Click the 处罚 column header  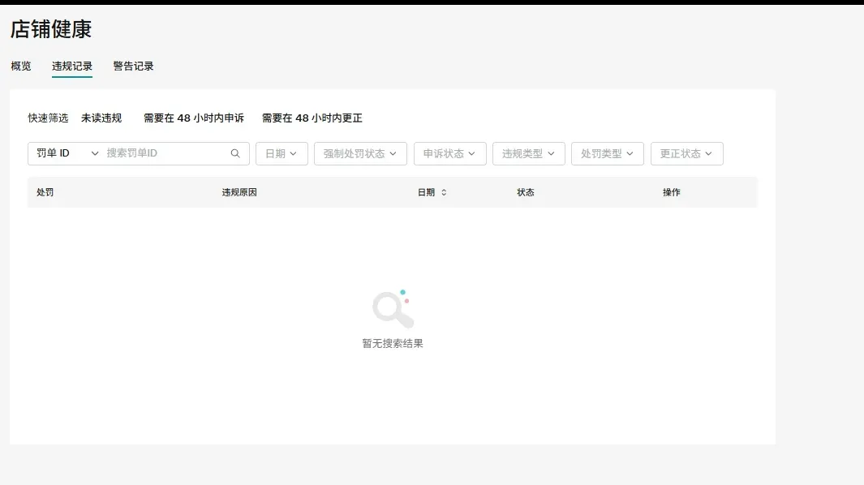45,192
